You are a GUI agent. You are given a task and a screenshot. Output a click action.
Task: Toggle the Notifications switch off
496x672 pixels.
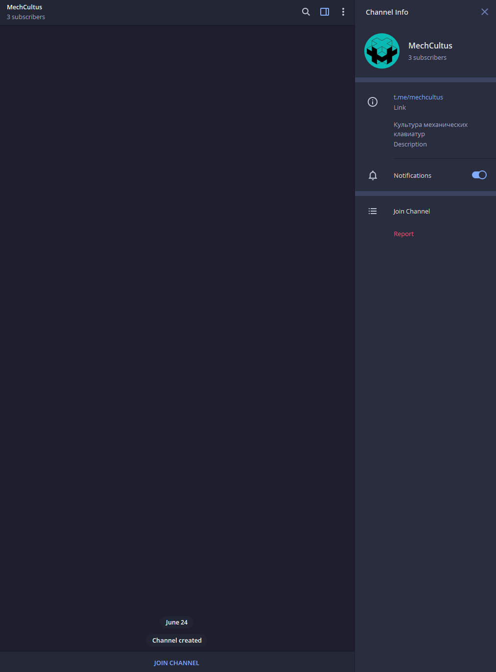(479, 175)
